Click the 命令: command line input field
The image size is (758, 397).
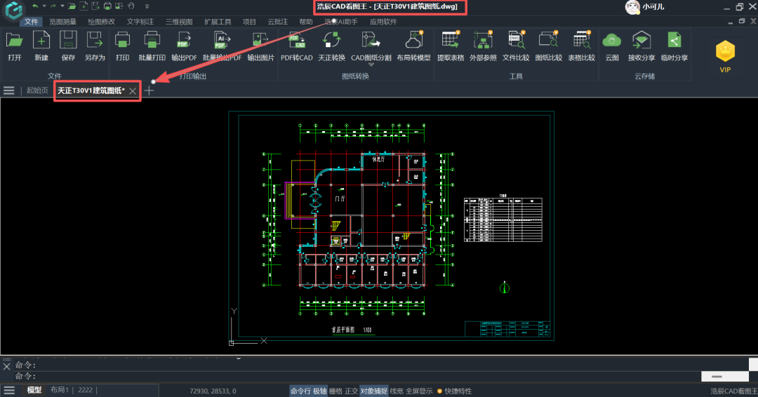(358, 376)
